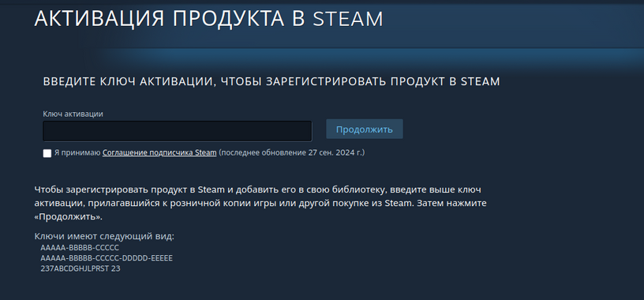Click the sample key ending in EEEEE
The image size is (644, 300).
coord(107,258)
